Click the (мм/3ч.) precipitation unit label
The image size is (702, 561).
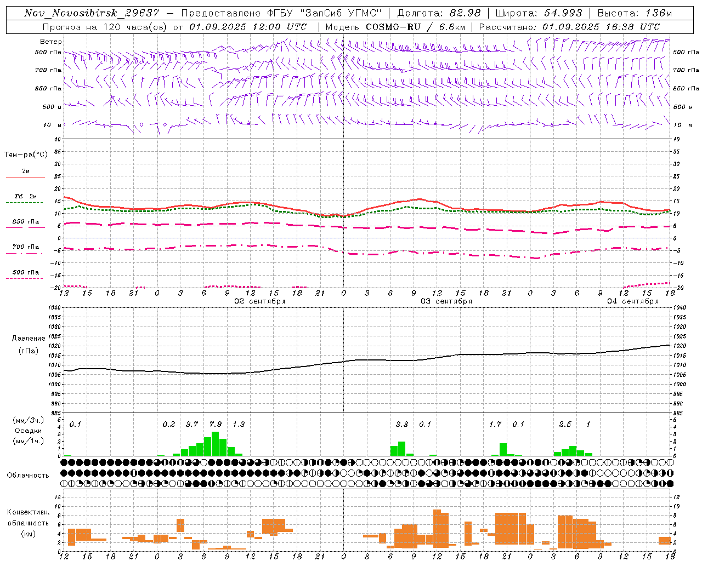[x=29, y=420]
